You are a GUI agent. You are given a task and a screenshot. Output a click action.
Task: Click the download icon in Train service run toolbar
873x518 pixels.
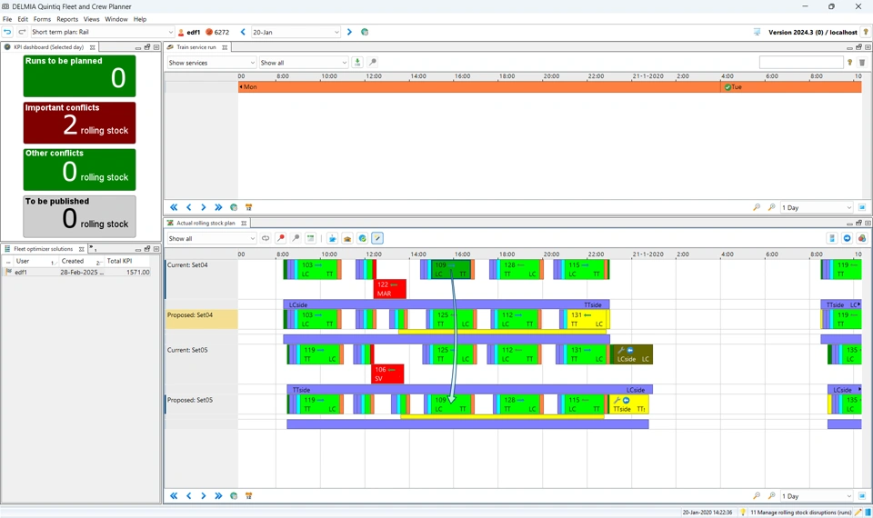coord(357,63)
